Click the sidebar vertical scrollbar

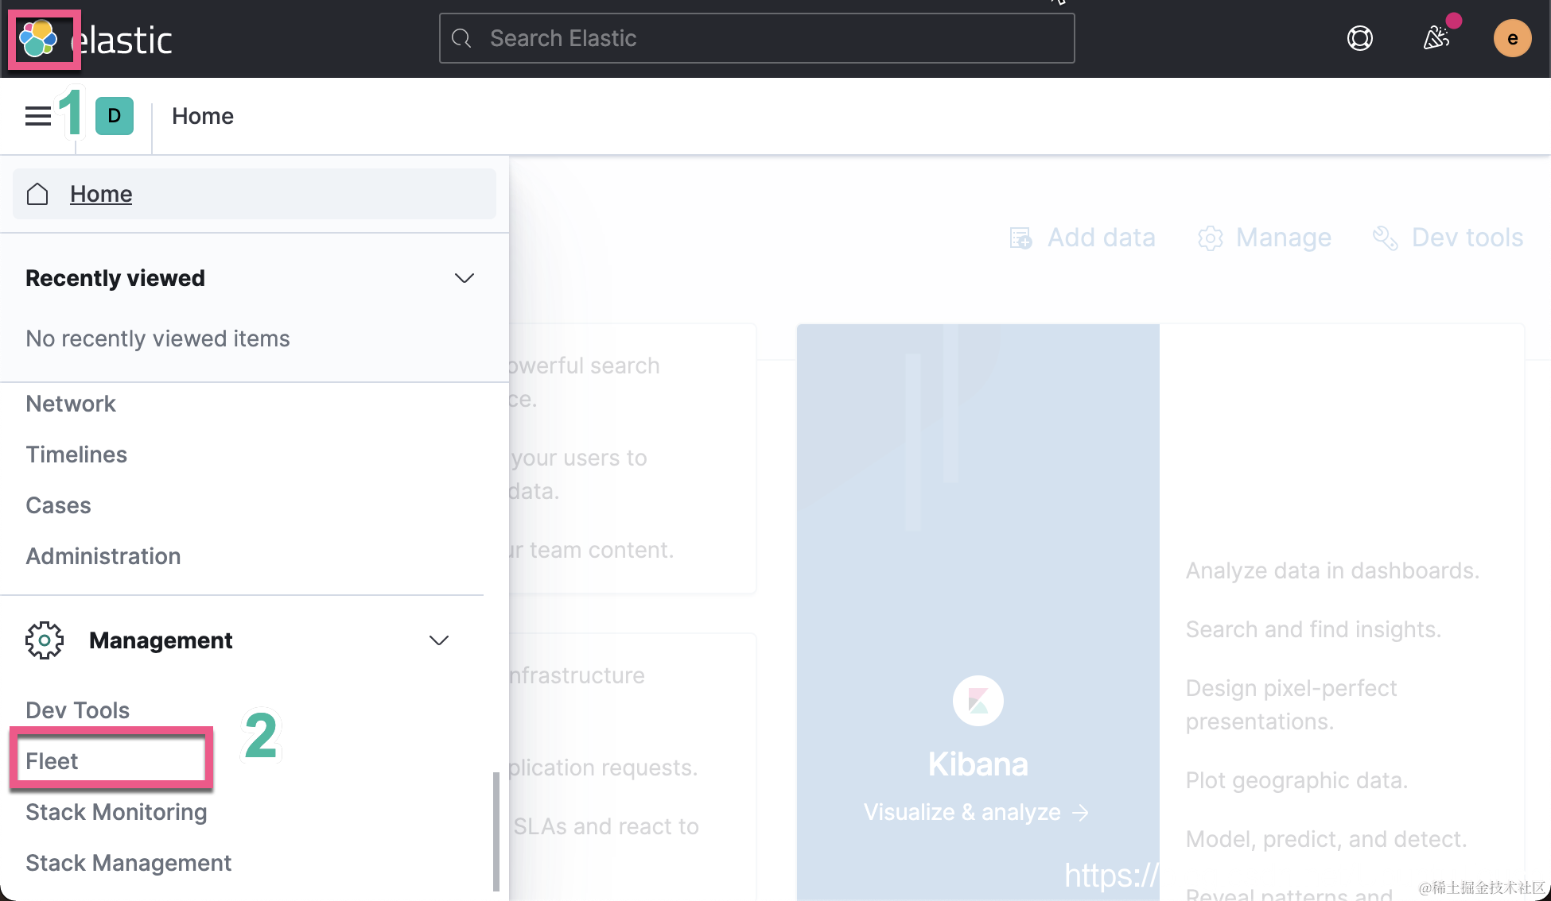click(x=496, y=830)
